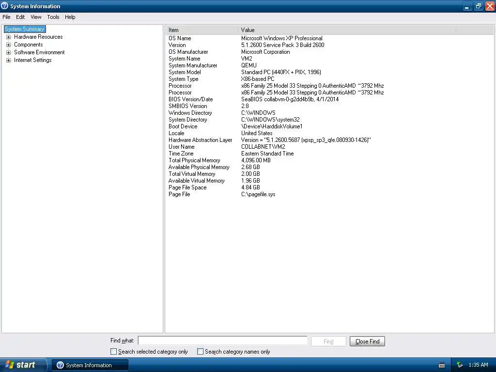Screen dimensions: 496x372
Task: Click the Value column header
Action: click(x=347, y=30)
